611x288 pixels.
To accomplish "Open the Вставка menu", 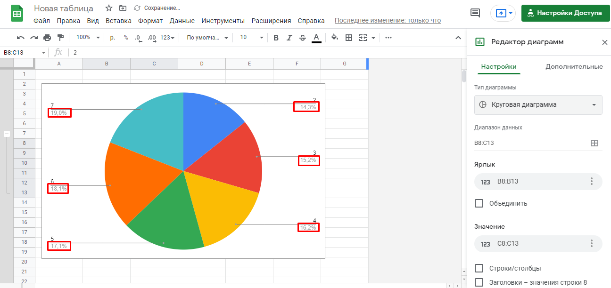I will point(118,21).
